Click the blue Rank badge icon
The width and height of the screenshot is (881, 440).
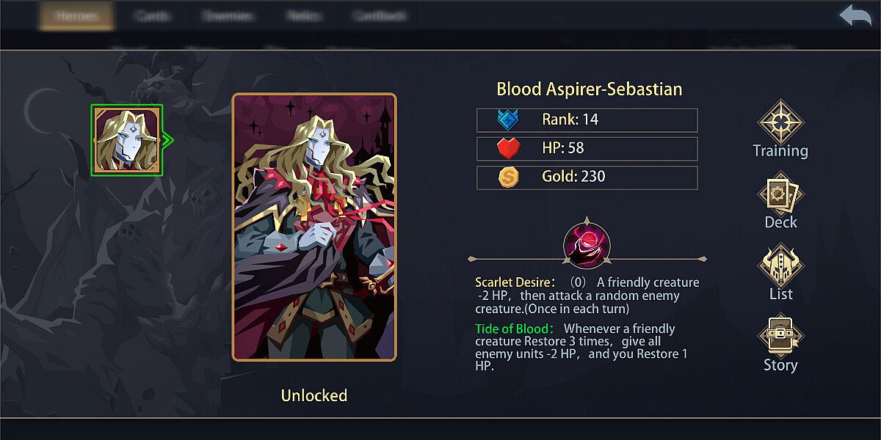(x=508, y=120)
